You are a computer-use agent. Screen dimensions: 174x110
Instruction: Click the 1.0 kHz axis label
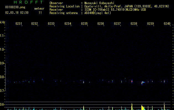click(2, 50)
